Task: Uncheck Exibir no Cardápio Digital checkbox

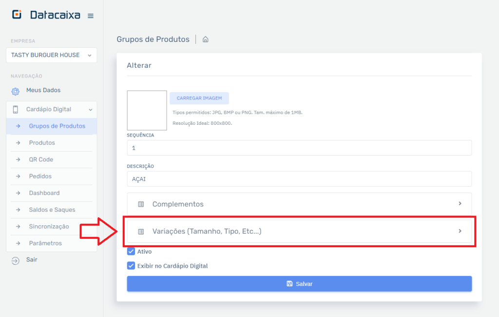Action: (x=131, y=266)
